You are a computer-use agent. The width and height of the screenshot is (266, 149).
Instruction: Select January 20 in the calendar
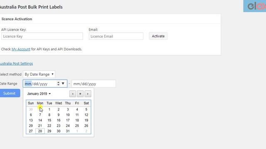pos(31,126)
